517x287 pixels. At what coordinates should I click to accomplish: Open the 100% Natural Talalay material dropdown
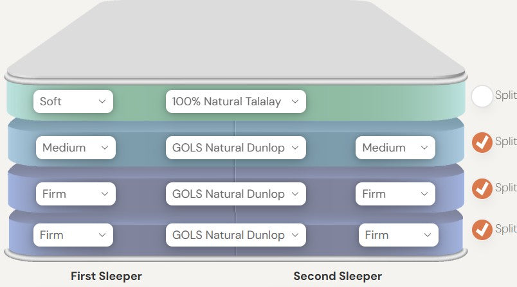235,101
